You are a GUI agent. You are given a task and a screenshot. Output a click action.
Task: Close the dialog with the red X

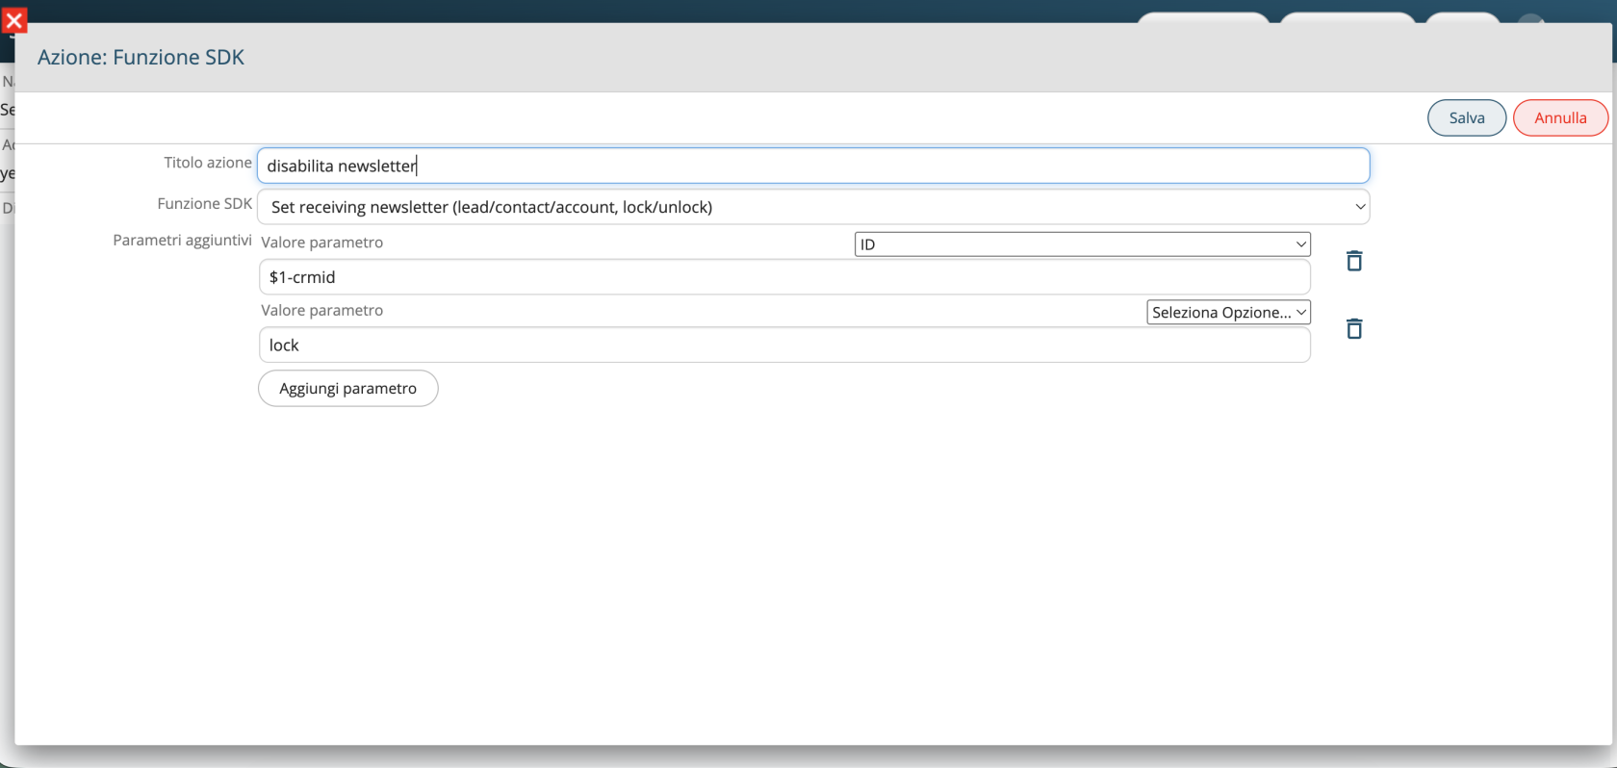pyautogui.click(x=13, y=20)
